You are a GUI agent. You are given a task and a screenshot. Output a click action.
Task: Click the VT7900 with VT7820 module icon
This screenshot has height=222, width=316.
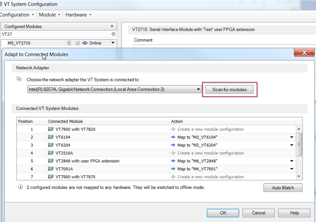[x=51, y=129]
